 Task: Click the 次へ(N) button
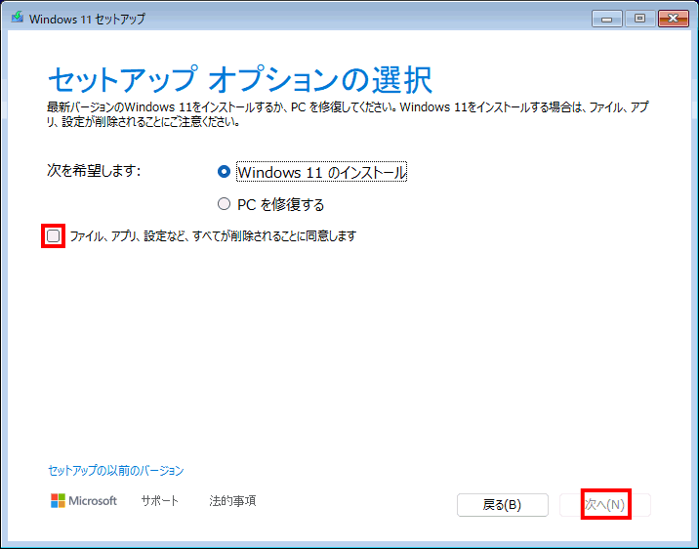[x=605, y=505]
